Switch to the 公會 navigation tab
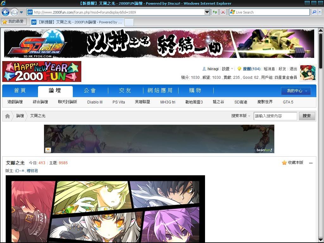 click(x=90, y=91)
